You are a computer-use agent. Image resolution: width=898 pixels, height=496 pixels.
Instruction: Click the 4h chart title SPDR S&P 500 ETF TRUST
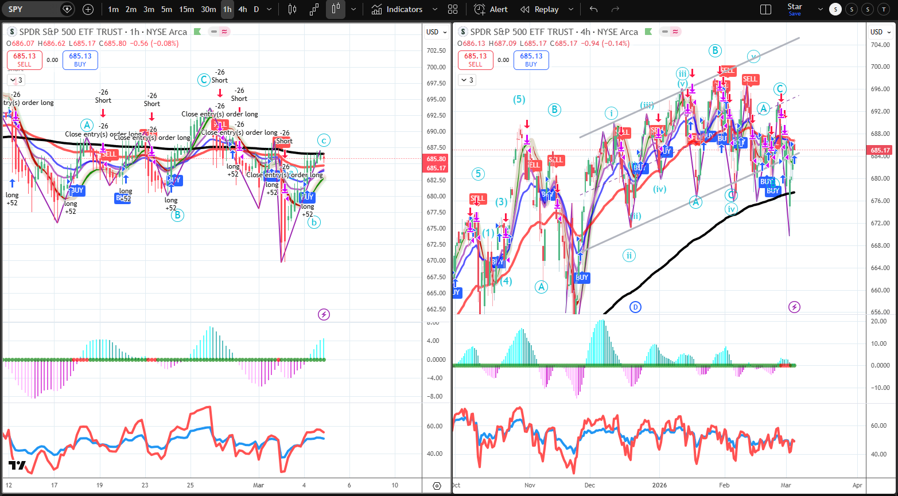coord(521,32)
